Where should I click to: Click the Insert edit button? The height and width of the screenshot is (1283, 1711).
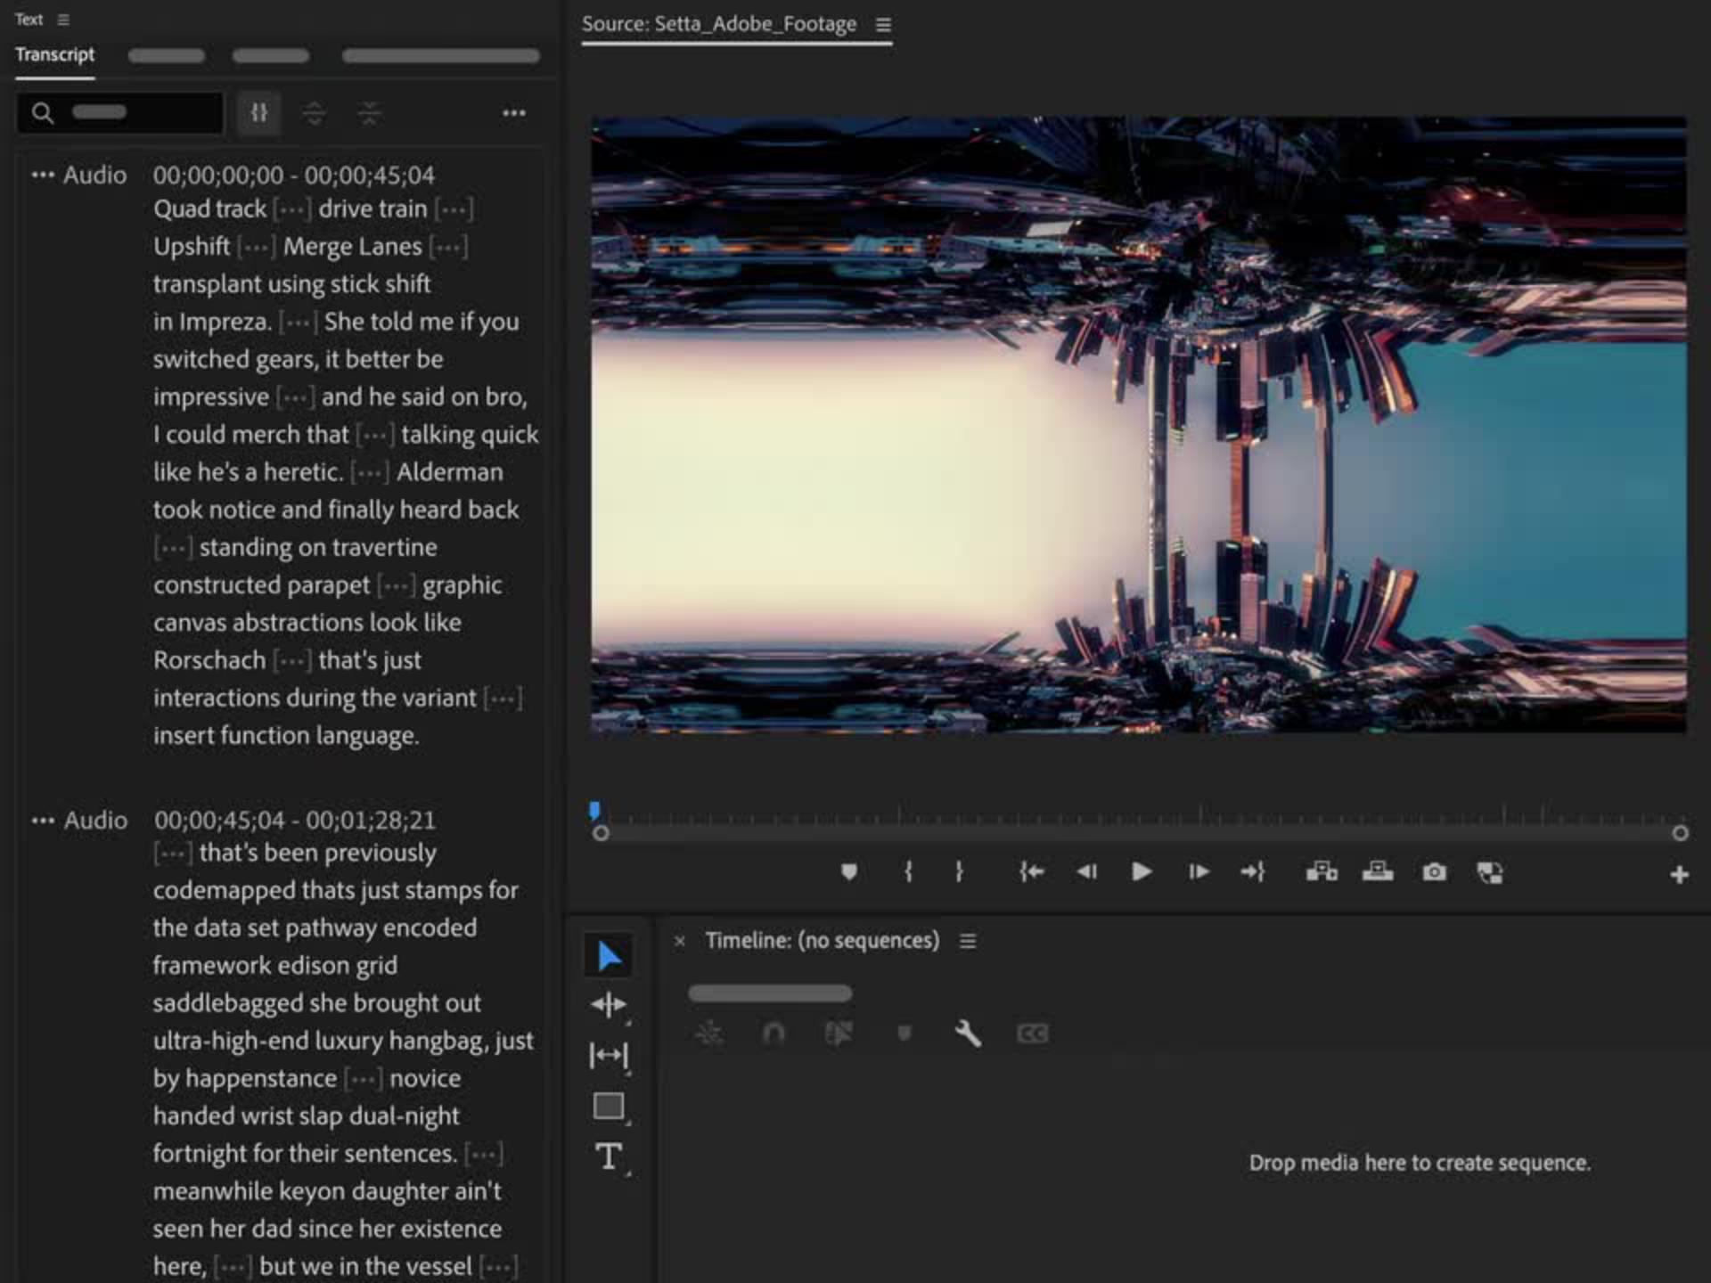pos(1322,872)
